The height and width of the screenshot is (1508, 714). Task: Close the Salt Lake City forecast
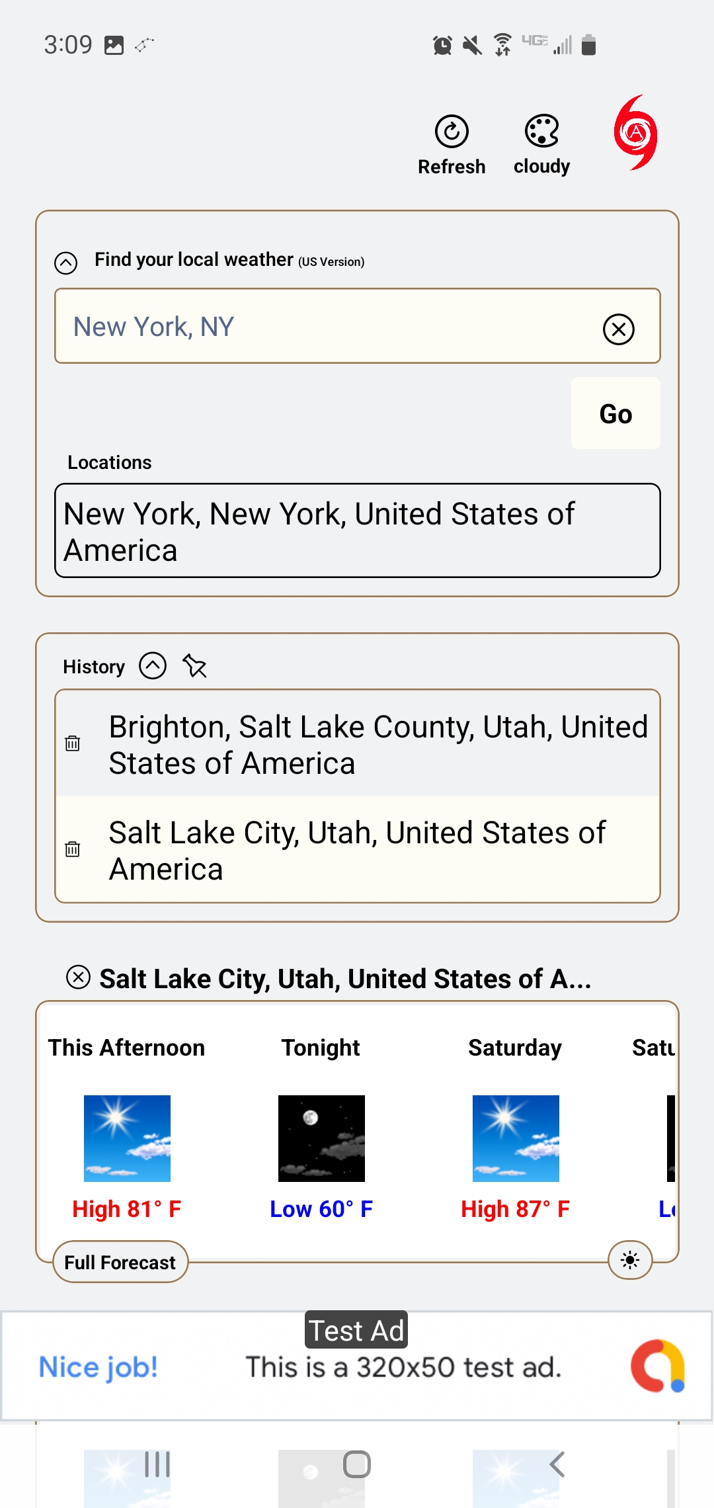point(78,977)
